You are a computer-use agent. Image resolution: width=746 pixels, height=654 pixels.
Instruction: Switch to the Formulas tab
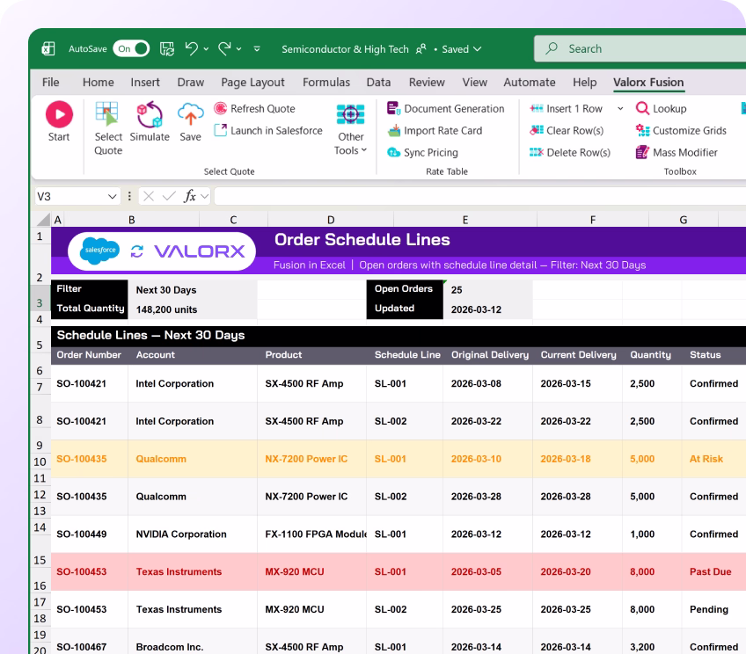tap(326, 83)
